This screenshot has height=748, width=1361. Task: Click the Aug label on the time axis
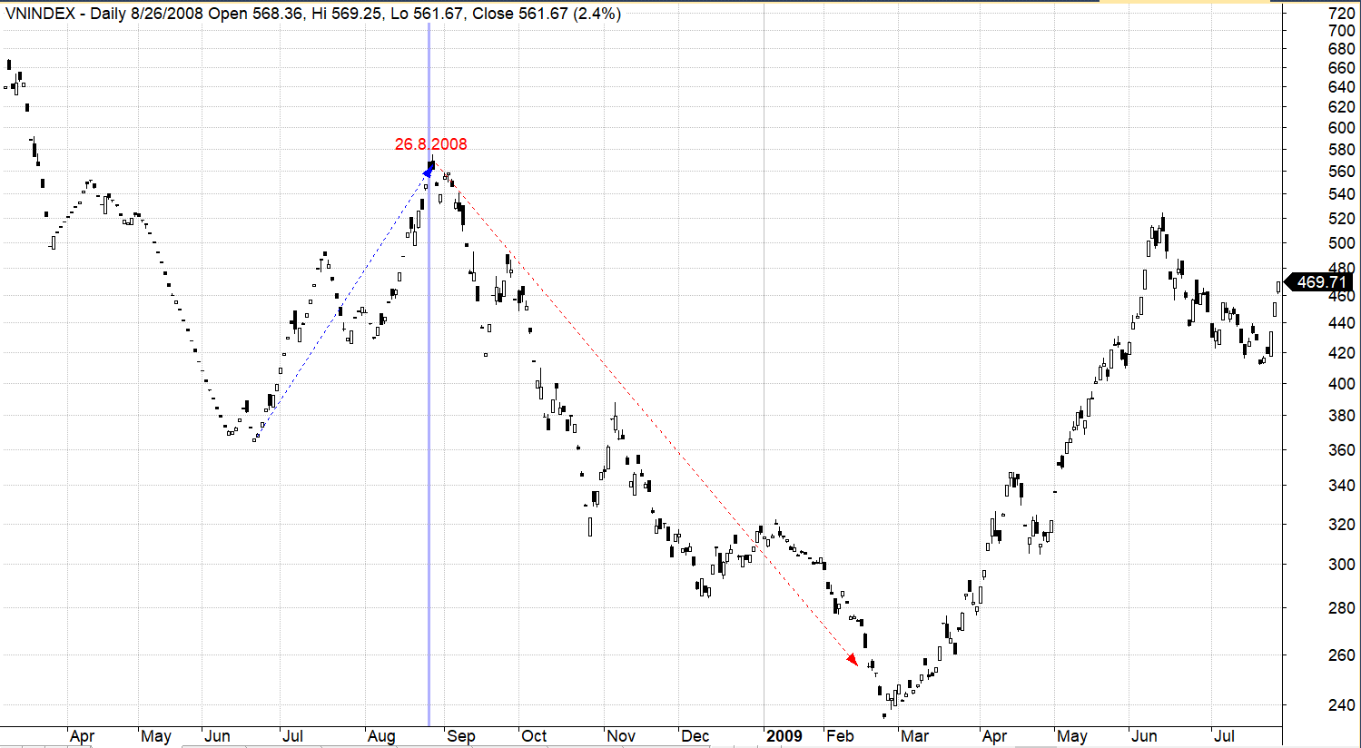[x=381, y=736]
